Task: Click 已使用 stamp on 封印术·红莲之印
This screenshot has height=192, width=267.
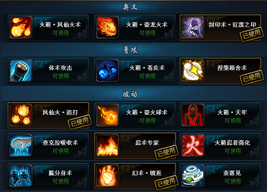Action: pyautogui.click(x=252, y=34)
